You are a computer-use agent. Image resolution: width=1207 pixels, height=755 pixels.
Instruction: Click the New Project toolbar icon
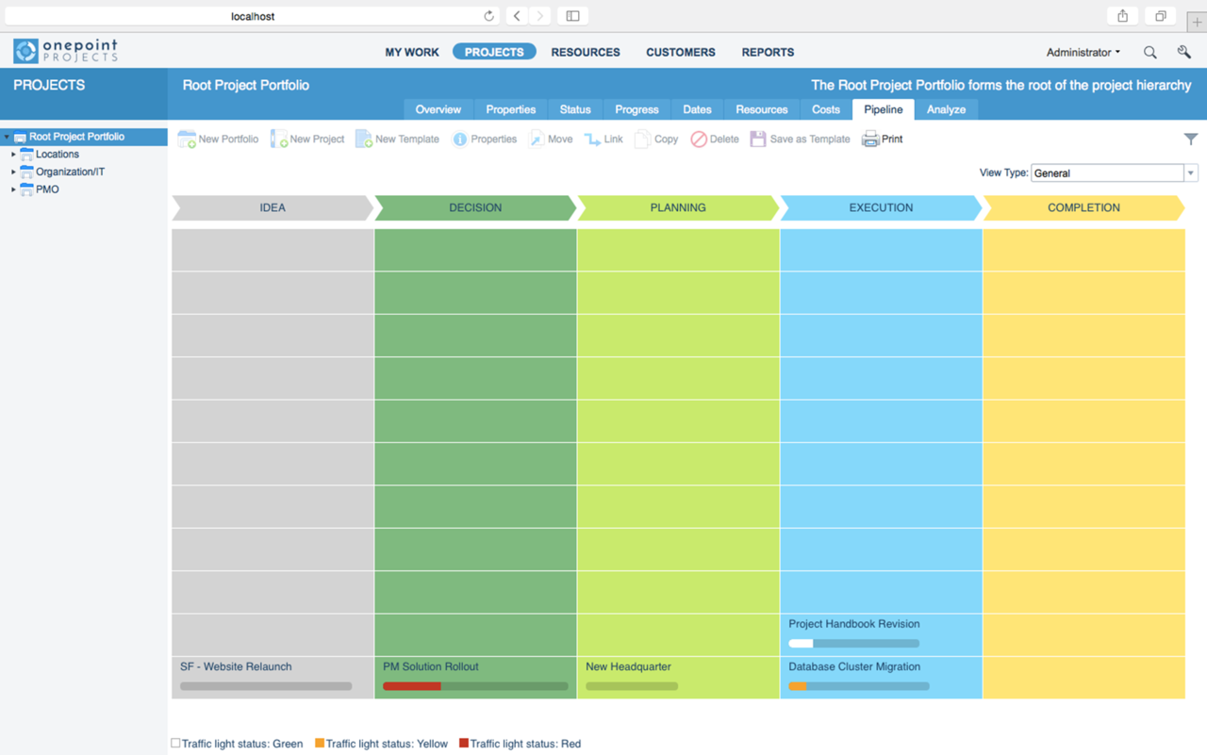click(279, 139)
